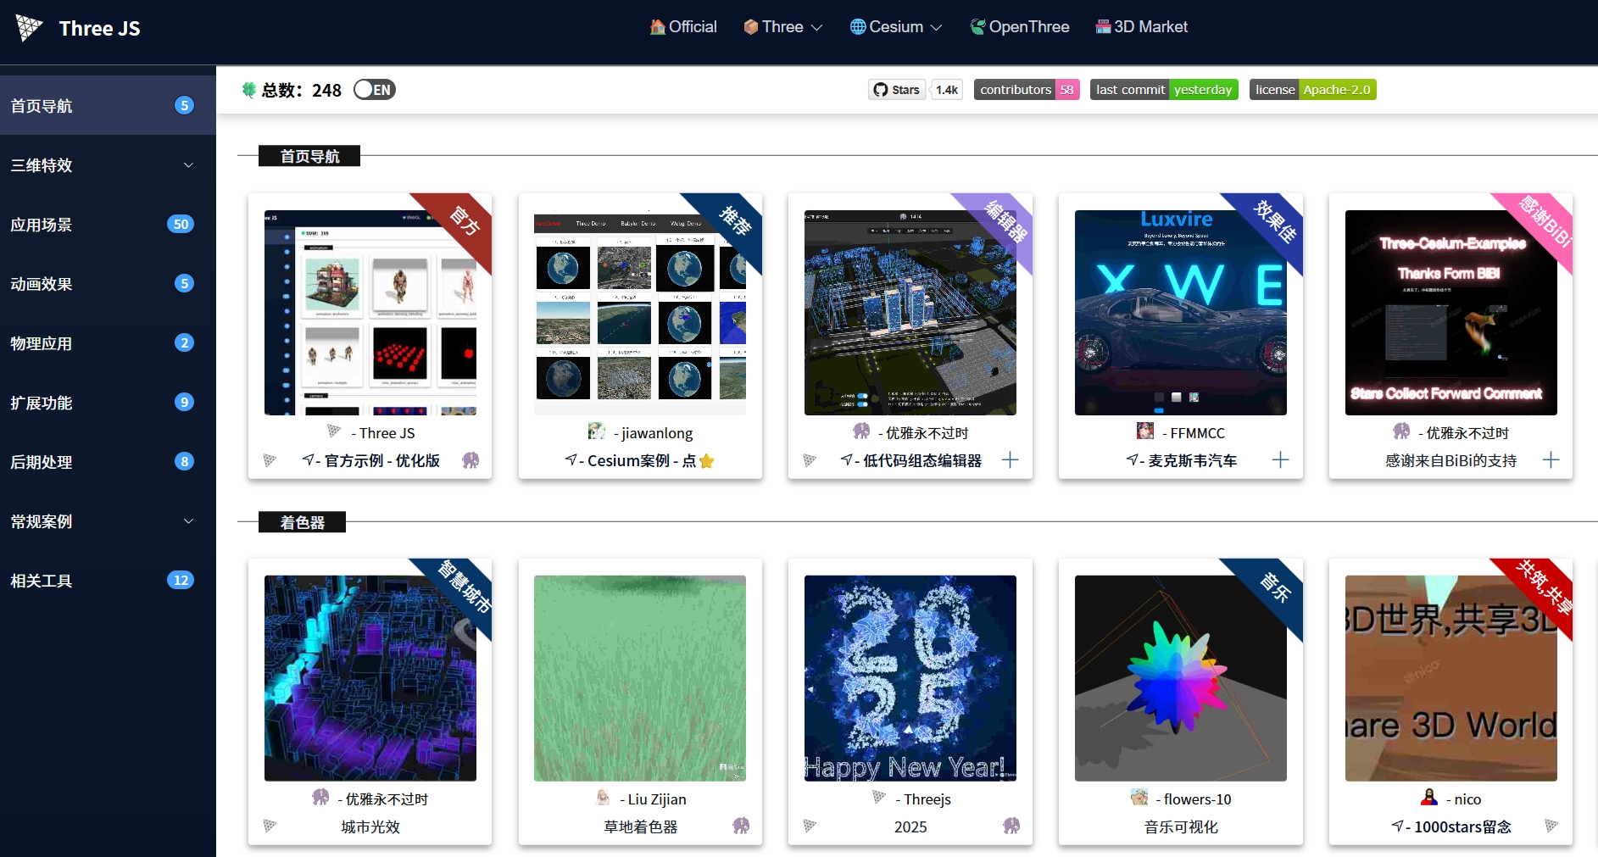Image resolution: width=1598 pixels, height=857 pixels.
Task: Open the 草地着色器 grass thumbnail
Action: coord(640,678)
